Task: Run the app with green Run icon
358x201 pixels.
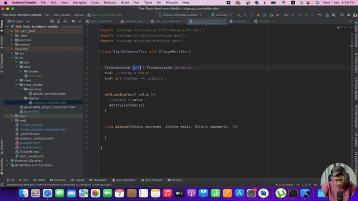Action: (239, 15)
